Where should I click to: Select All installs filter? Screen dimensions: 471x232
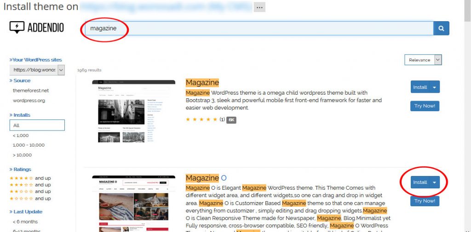tap(37, 125)
